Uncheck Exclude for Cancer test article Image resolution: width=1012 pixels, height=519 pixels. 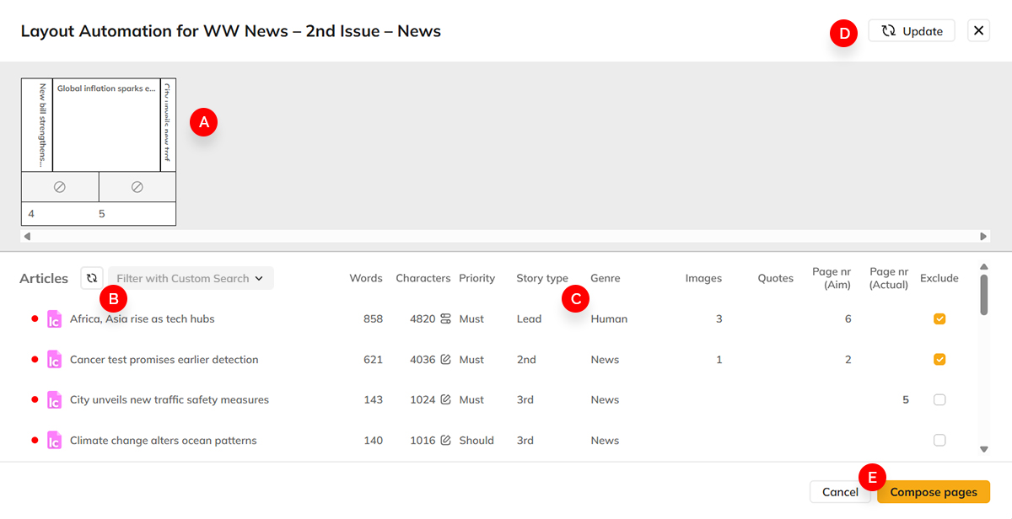[x=939, y=359]
